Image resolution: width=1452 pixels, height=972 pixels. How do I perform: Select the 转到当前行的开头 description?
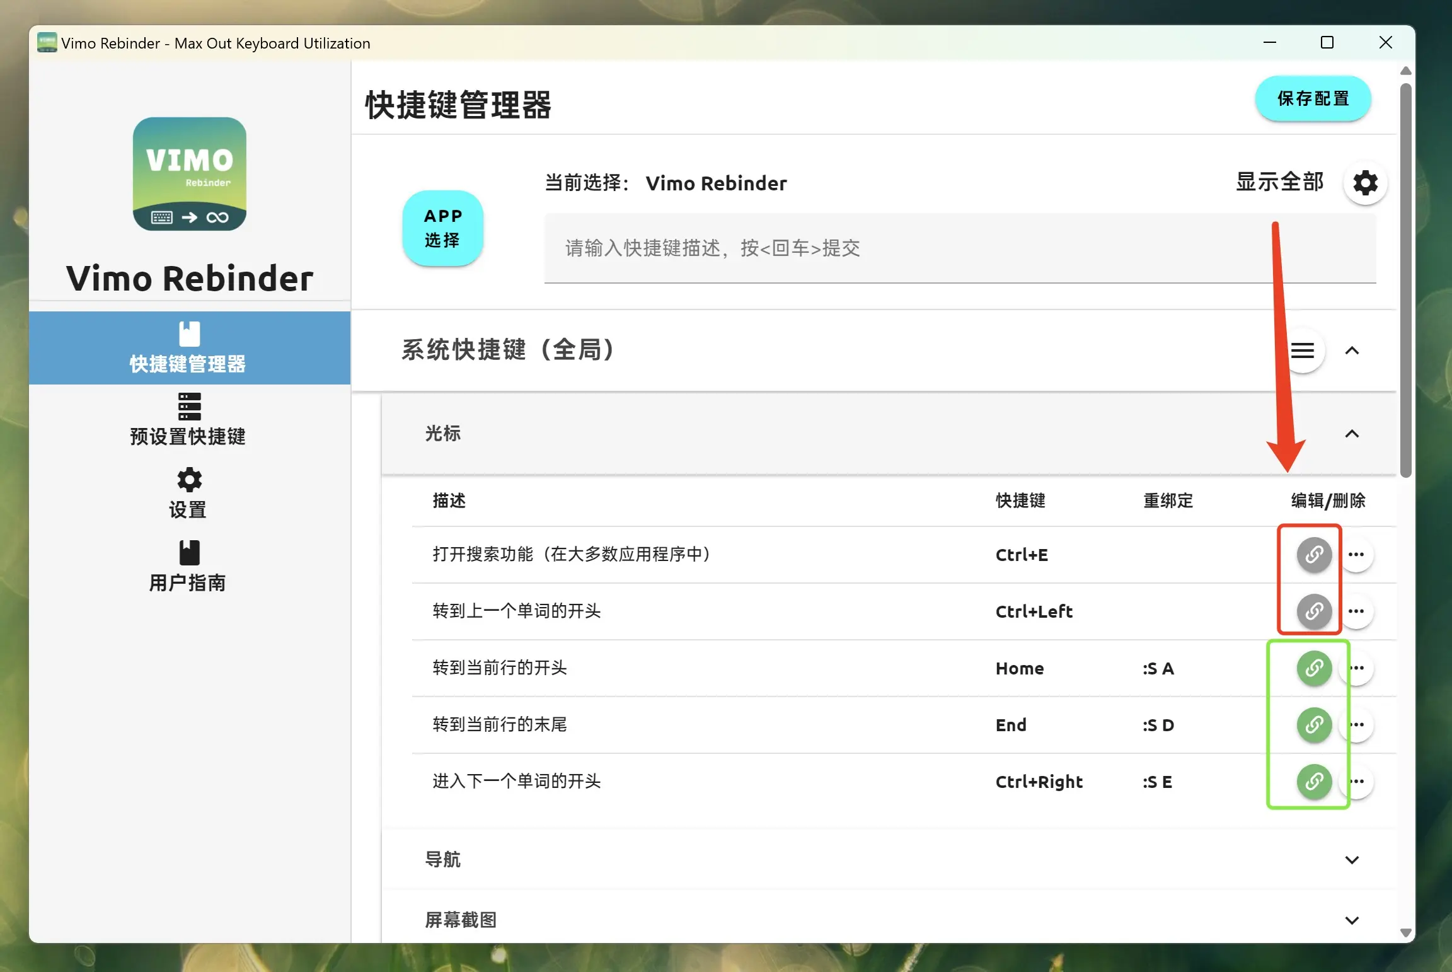[500, 668]
